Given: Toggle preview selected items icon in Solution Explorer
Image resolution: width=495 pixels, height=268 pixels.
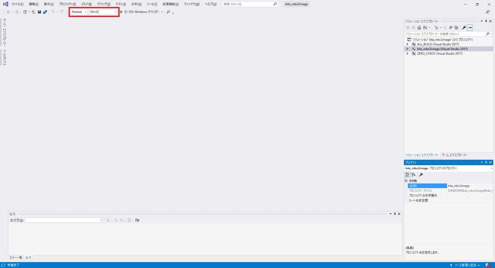Looking at the screenshot, I should pyautogui.click(x=470, y=28).
